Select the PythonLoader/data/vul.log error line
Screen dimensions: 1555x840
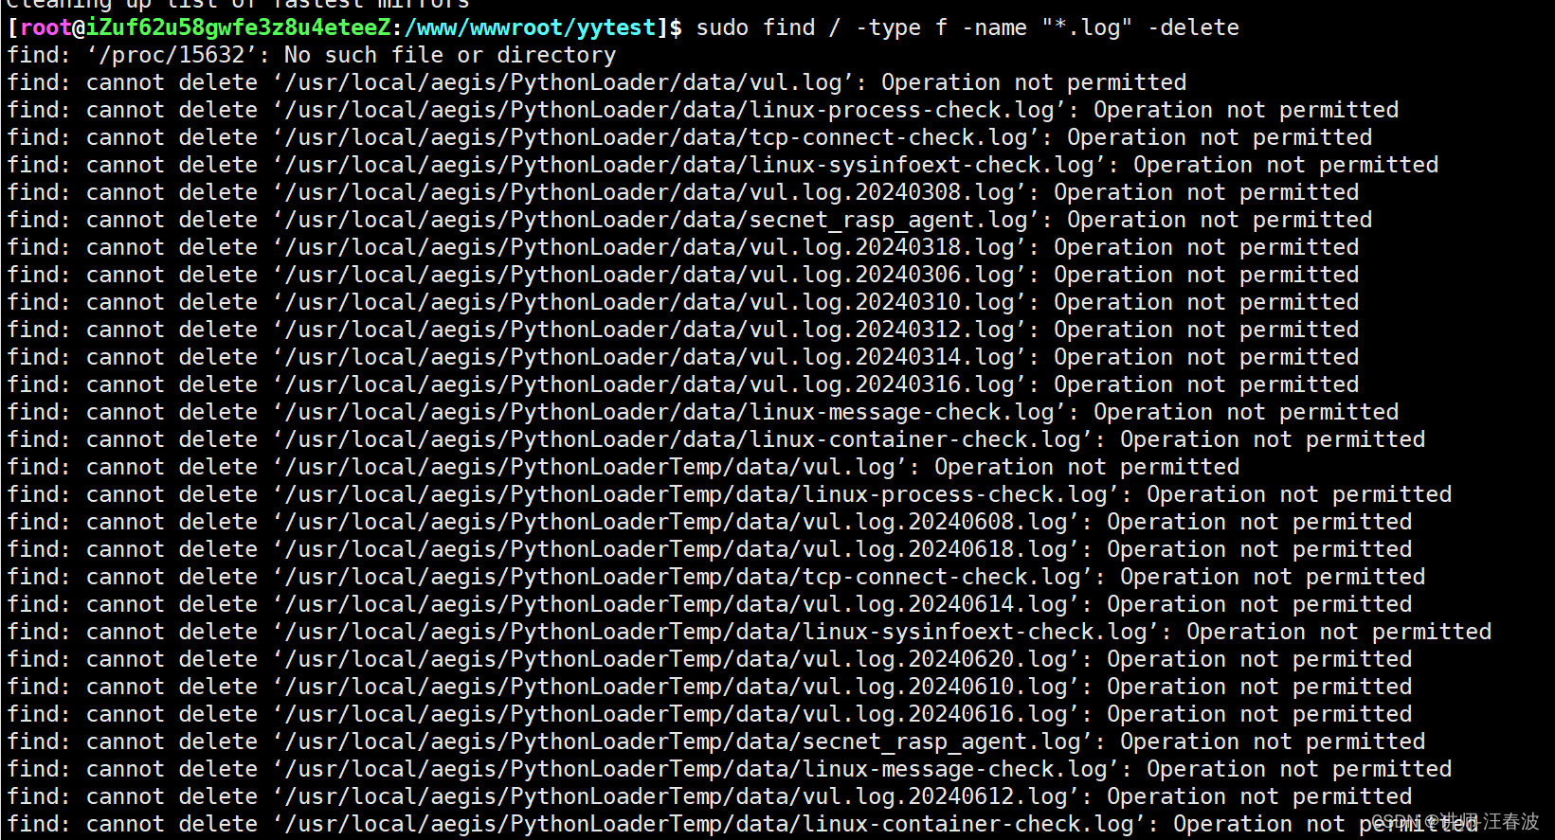click(x=597, y=82)
